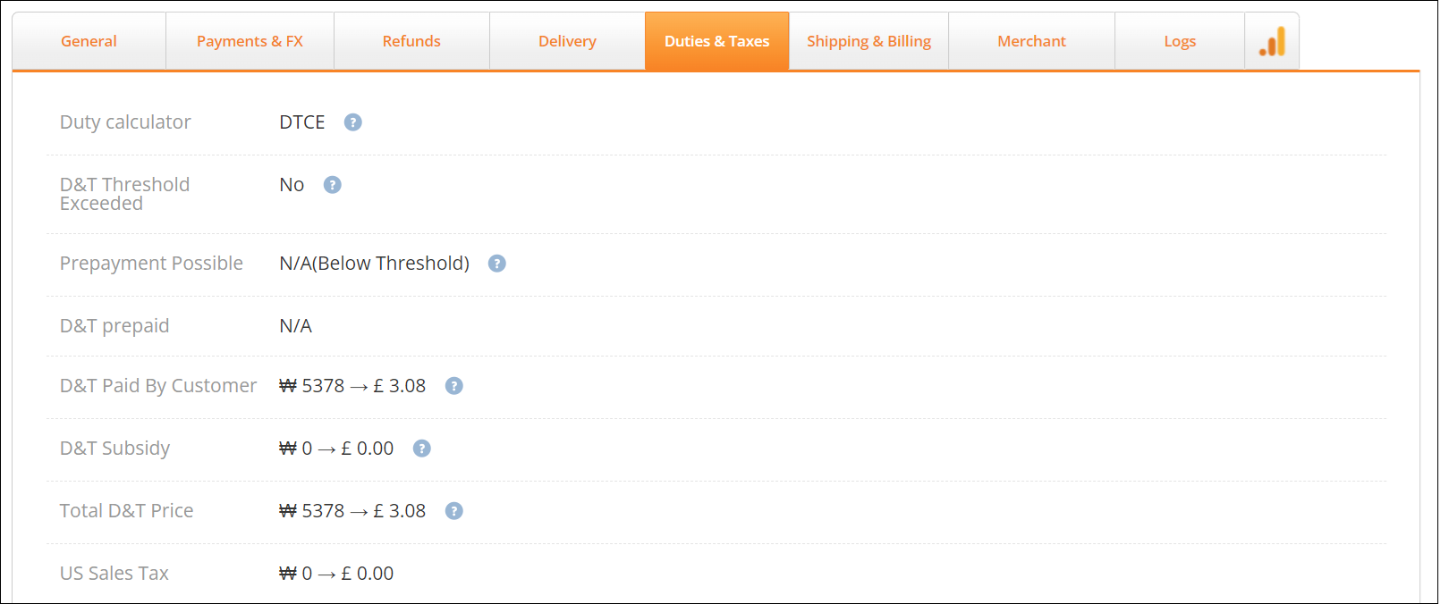Switch to the General tab
Image resolution: width=1440 pixels, height=604 pixels.
[x=89, y=41]
